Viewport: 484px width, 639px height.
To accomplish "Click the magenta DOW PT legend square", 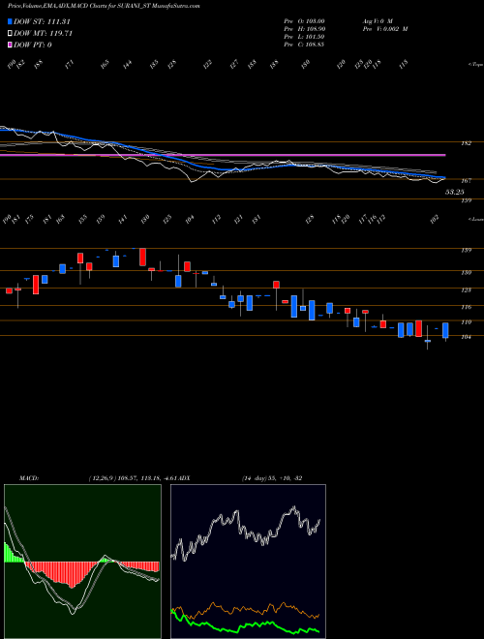I will click(x=10, y=45).
